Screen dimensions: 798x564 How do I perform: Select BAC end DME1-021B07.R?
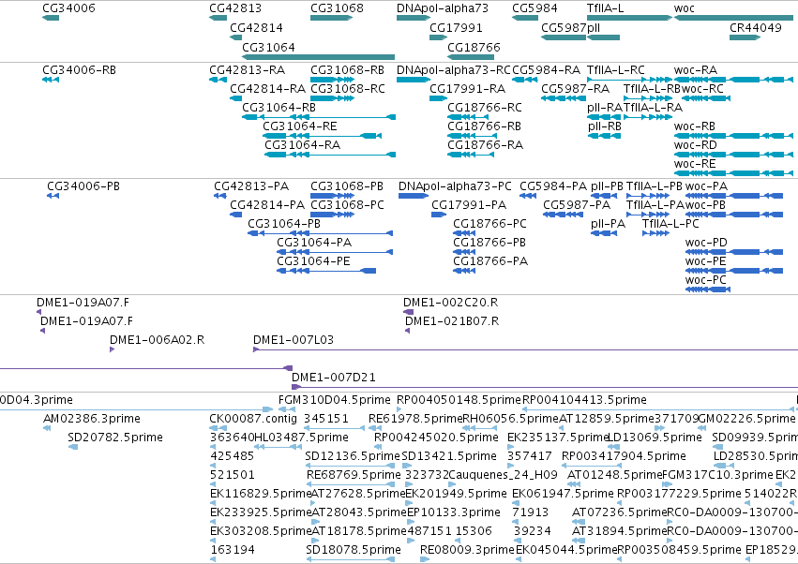[x=452, y=321]
